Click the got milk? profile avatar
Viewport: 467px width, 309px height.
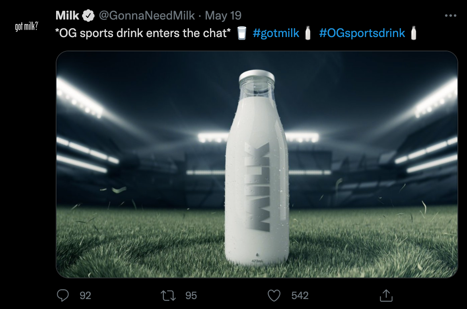[x=27, y=26]
